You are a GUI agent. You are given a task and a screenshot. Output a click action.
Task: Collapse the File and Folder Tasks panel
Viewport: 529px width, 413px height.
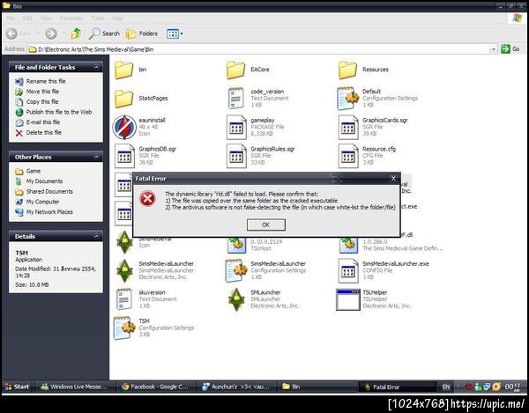(96, 67)
